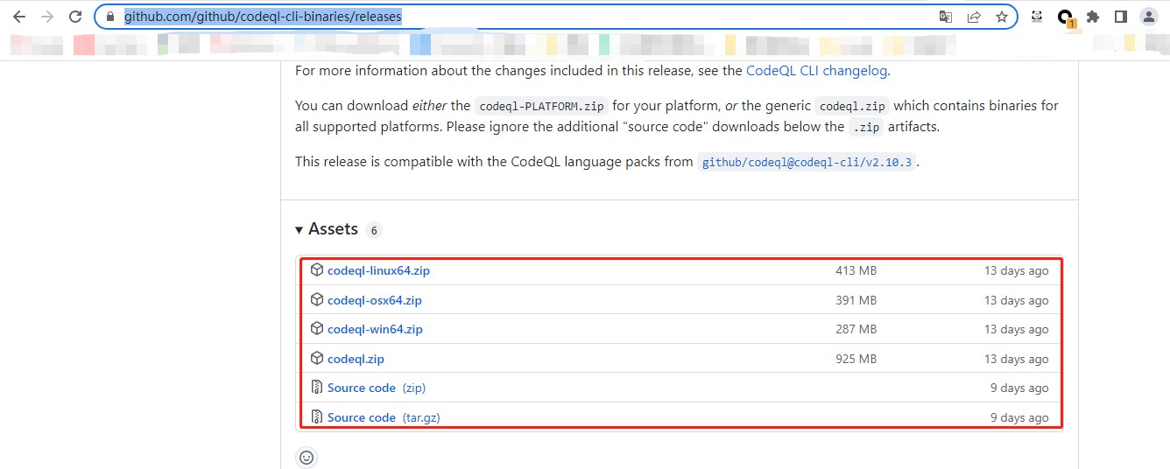The width and height of the screenshot is (1170, 469).
Task: Click the package icon beside codeql-win64.zip
Action: pos(317,329)
